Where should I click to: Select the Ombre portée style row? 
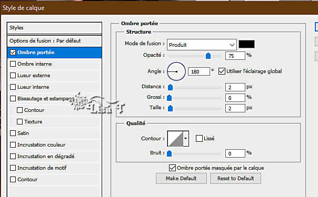[54, 53]
